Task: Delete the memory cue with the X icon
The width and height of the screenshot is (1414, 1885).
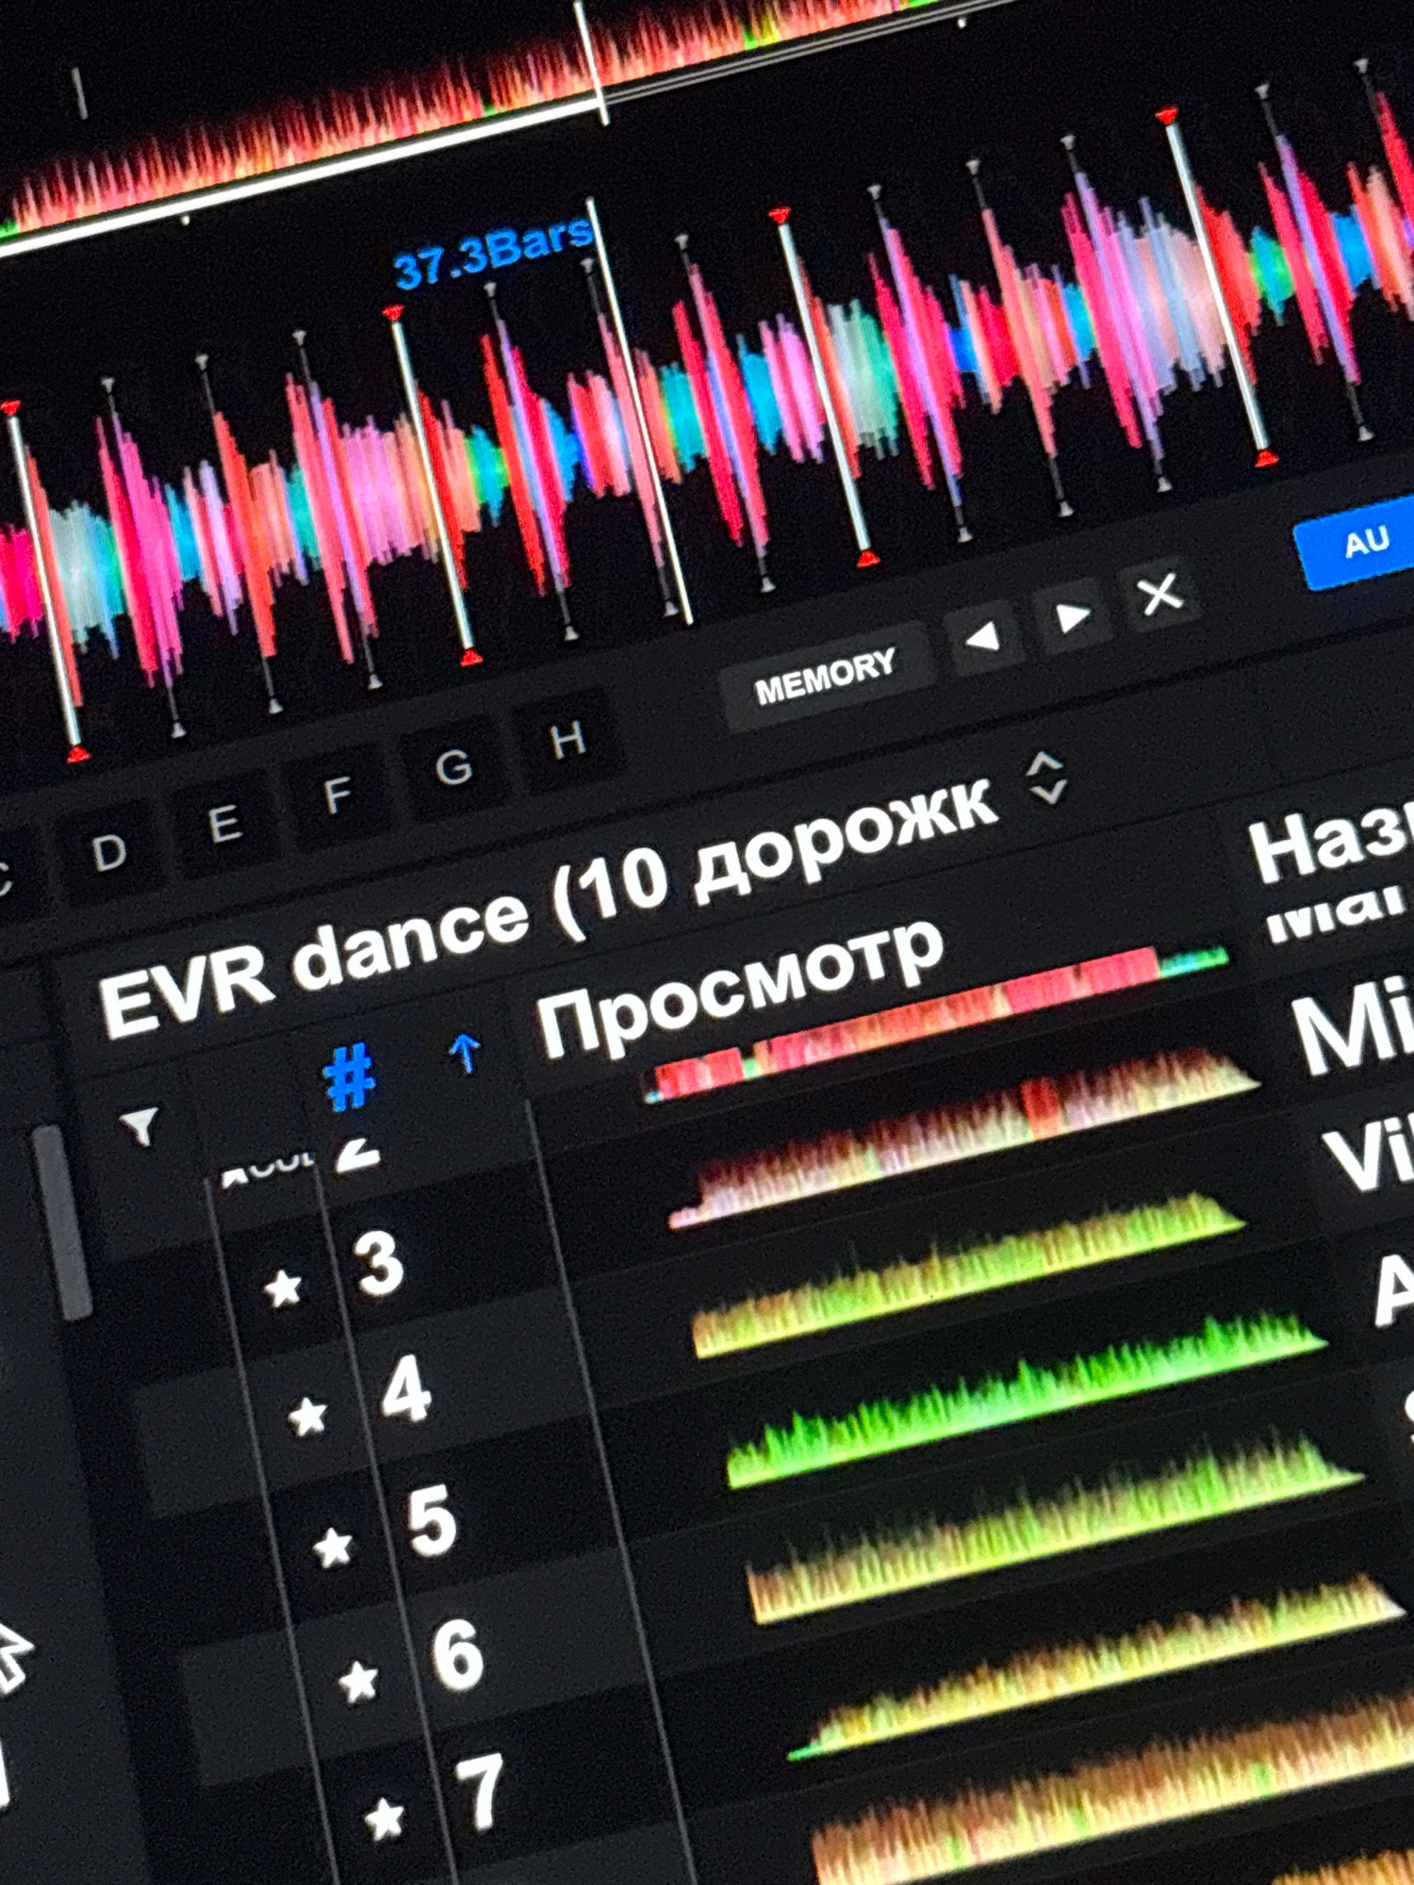Action: 1159,594
